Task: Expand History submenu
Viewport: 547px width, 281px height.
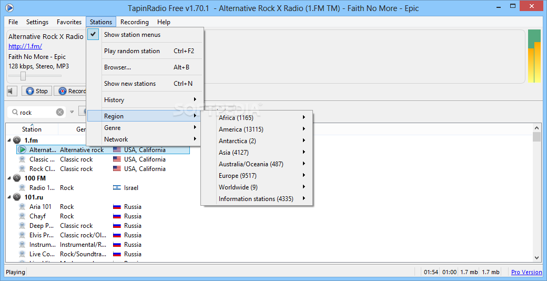Action: point(145,100)
